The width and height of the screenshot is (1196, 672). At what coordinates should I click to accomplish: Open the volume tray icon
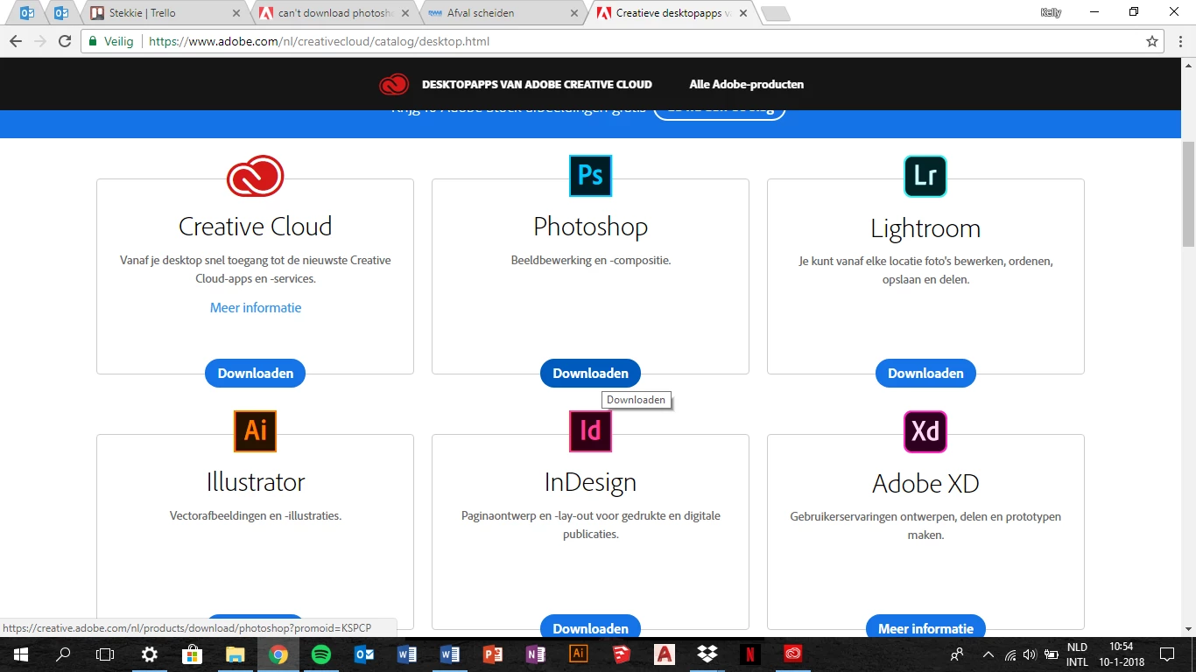tap(1030, 654)
